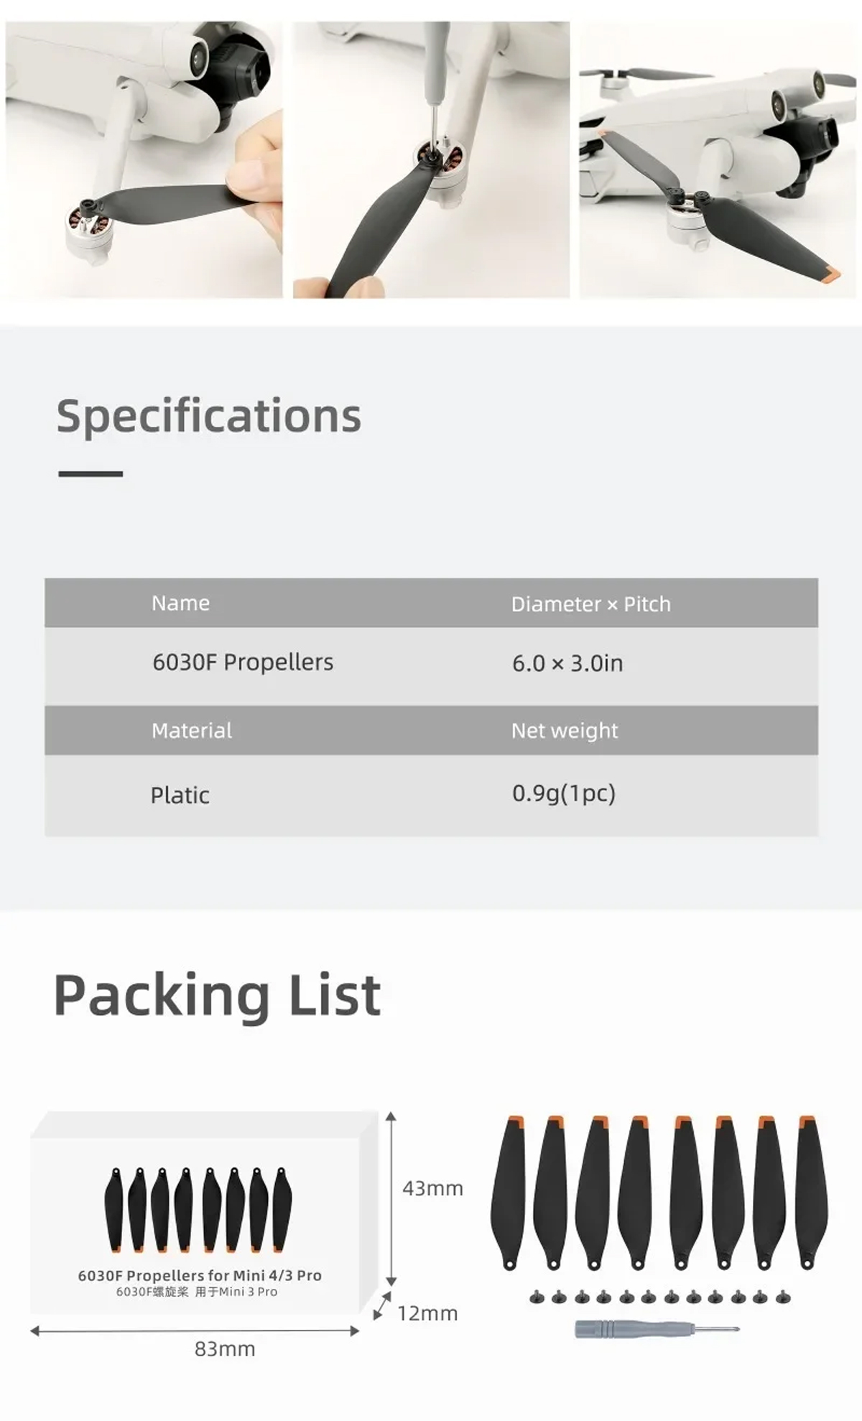Click the Specifications heading

[208, 416]
